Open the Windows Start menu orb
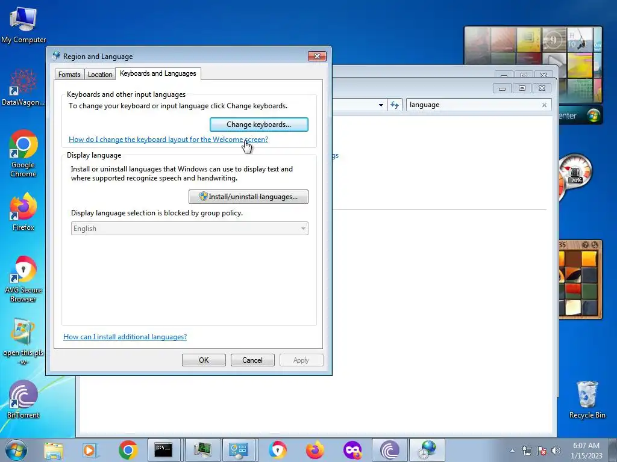 pos(16,450)
